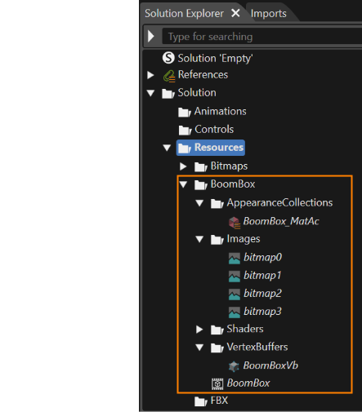This screenshot has width=362, height=412.
Task: Select the Animations label
Action: [221, 111]
